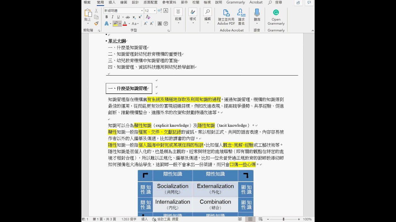Image resolution: width=396 pixels, height=222 pixels.
Task: Toggle character shading button
Action: pyautogui.click(x=160, y=23)
